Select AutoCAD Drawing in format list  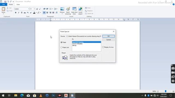click(x=86, y=42)
